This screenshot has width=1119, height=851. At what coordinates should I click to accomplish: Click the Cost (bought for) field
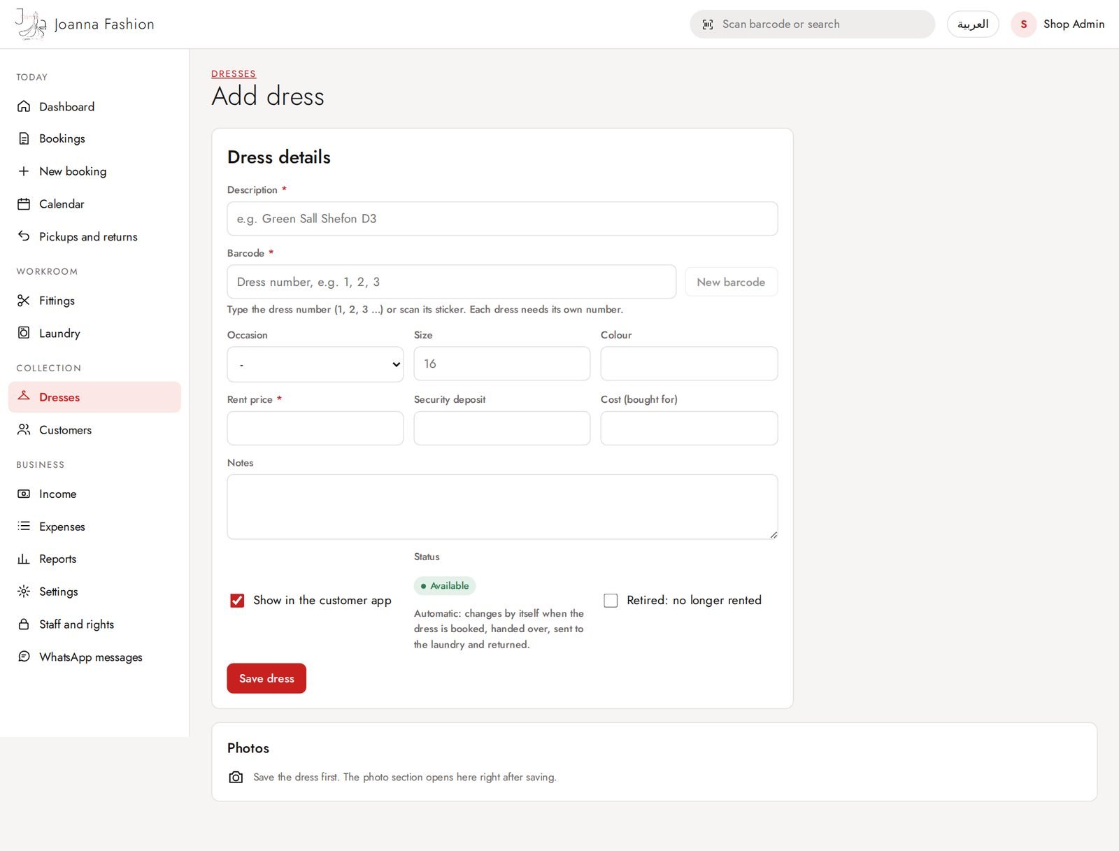click(x=689, y=428)
